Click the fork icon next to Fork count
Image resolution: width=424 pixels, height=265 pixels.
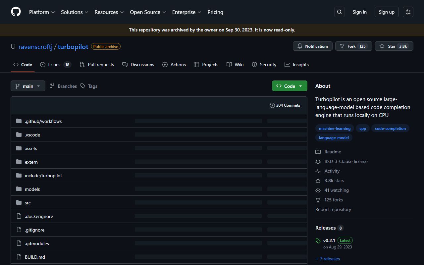click(342, 46)
